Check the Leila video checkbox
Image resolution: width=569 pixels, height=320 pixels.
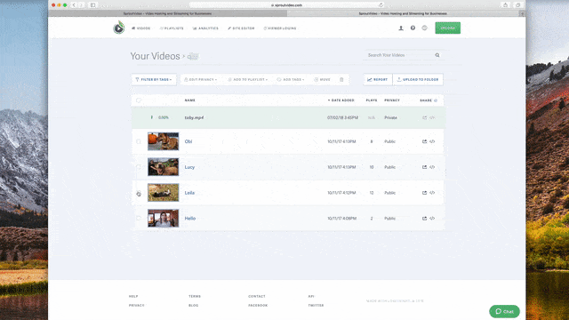tap(139, 193)
